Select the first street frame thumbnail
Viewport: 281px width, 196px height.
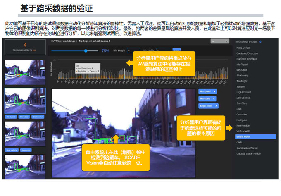tap(19, 70)
